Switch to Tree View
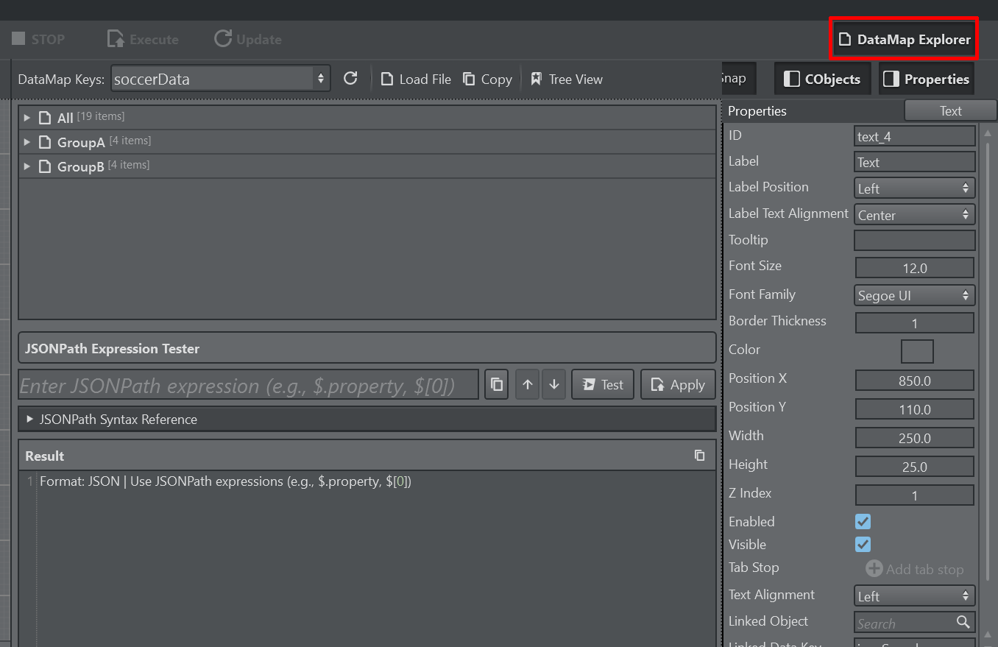The height and width of the screenshot is (647, 998). (537, 79)
